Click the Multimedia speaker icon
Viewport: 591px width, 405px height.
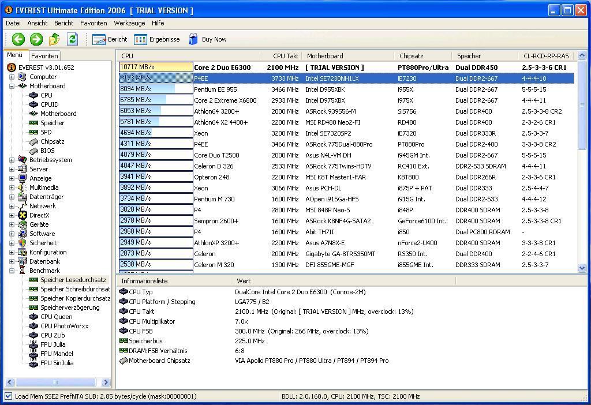(x=23, y=187)
